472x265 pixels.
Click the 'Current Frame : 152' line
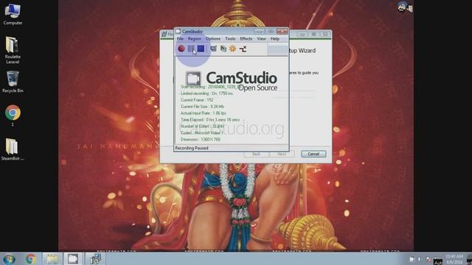(197, 100)
